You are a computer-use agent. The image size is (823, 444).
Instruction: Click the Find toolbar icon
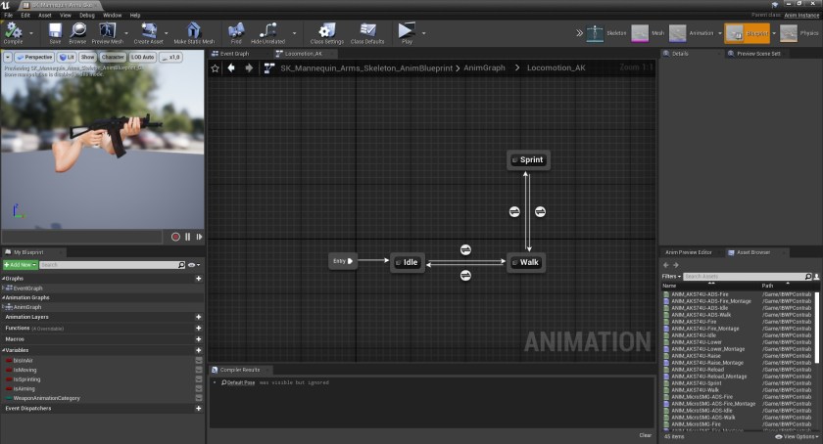(236, 31)
